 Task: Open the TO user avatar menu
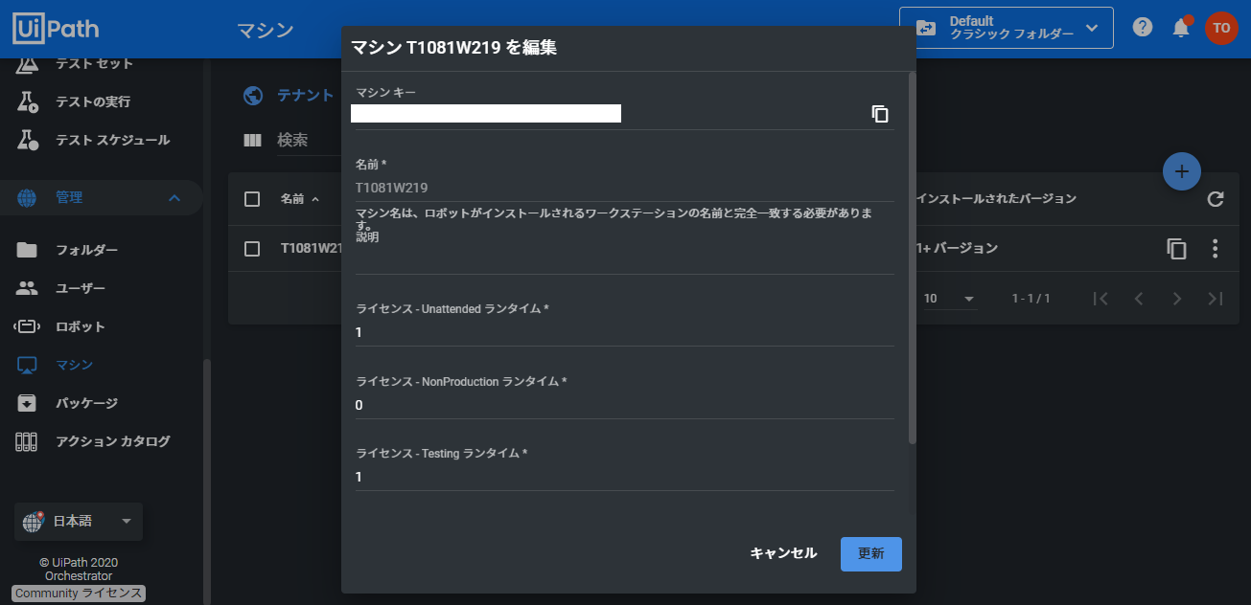pos(1221,28)
